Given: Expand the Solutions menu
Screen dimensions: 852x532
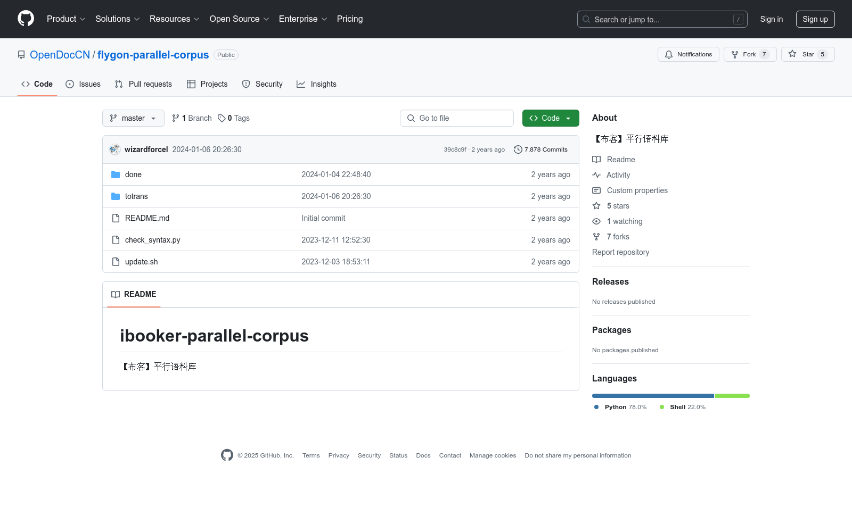Looking at the screenshot, I should coord(118,19).
